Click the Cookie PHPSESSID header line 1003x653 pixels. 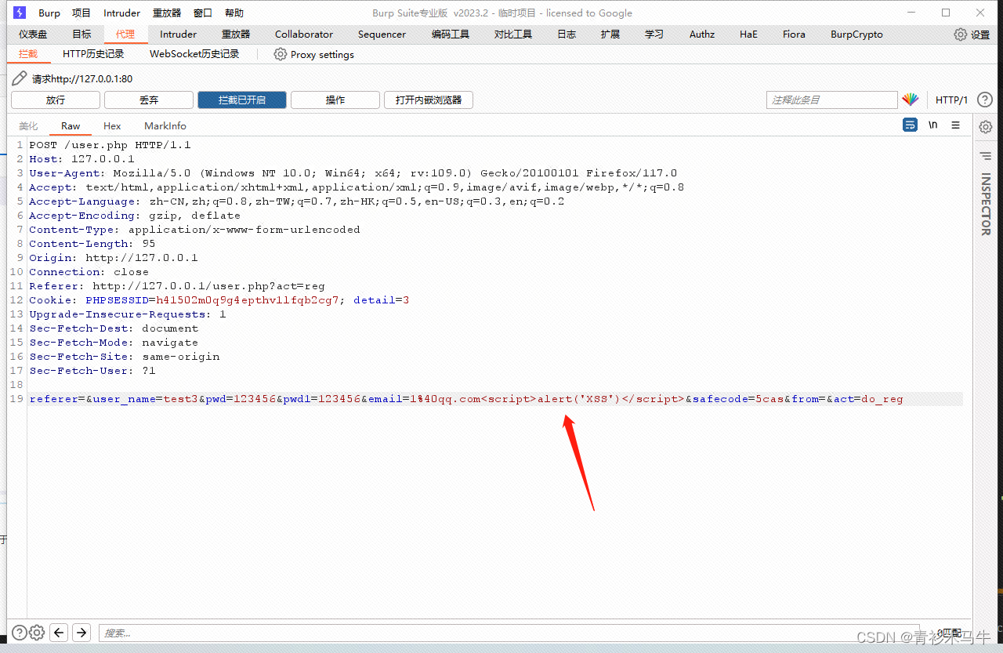[x=219, y=300]
